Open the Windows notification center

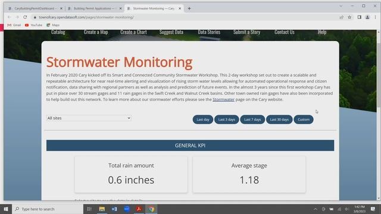point(373,209)
